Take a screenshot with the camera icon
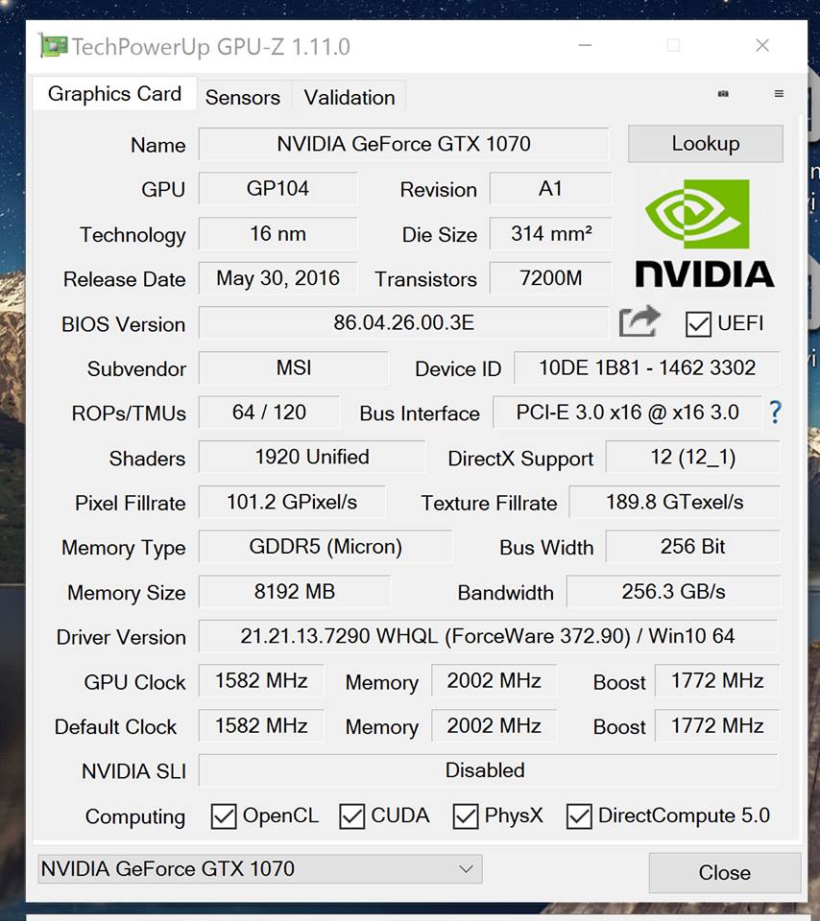Image resolution: width=820 pixels, height=921 pixels. pyautogui.click(x=723, y=93)
